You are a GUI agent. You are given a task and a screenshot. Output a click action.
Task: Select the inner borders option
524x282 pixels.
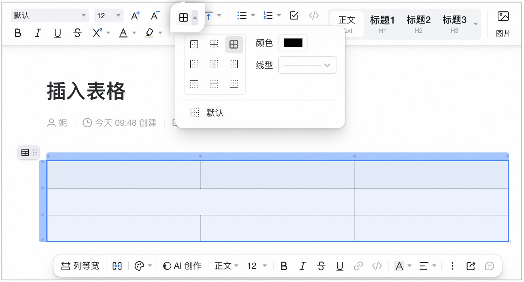(x=214, y=45)
